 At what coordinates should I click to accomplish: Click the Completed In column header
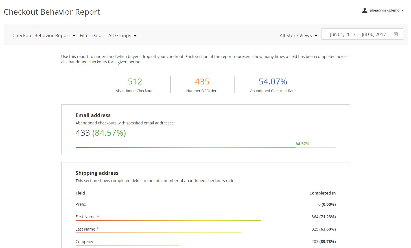[x=322, y=193]
